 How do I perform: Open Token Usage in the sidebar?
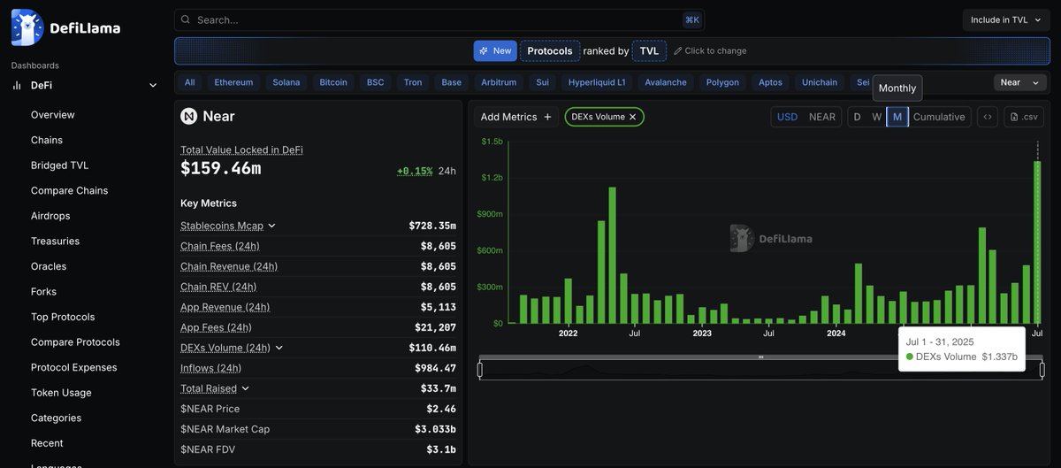click(61, 393)
